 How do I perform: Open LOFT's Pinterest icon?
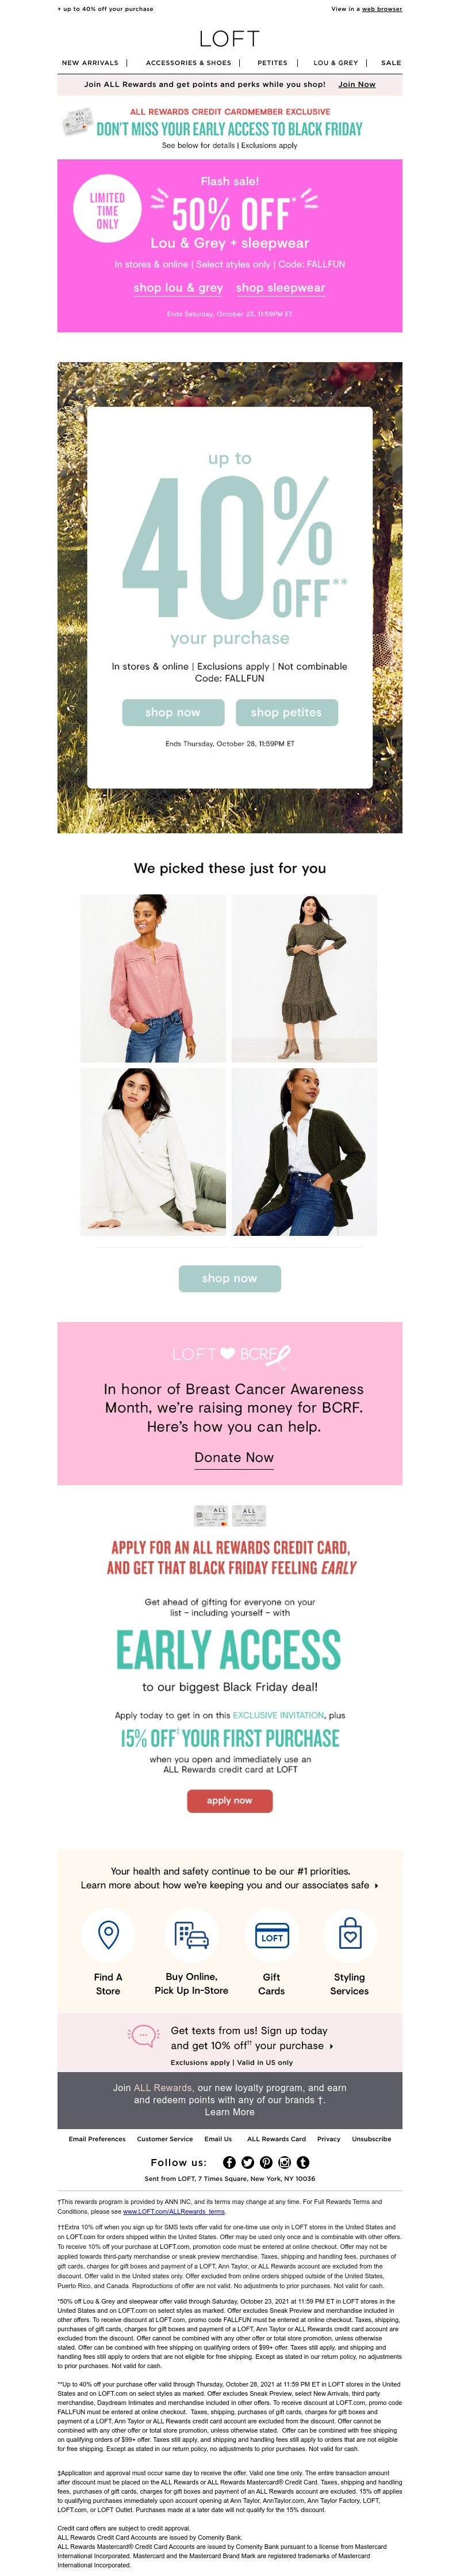(266, 2162)
